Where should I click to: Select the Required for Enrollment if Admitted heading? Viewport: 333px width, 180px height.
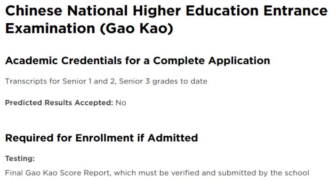point(102,138)
